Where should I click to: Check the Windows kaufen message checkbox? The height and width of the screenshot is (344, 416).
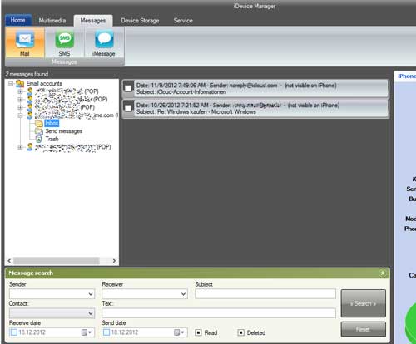tap(128, 108)
